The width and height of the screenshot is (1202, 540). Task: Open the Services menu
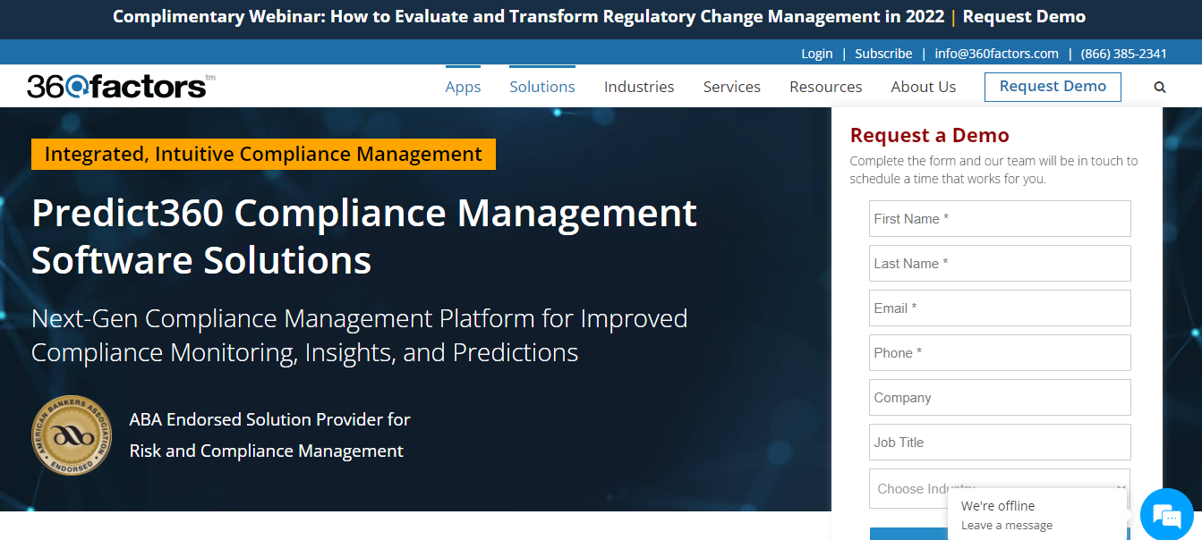pyautogui.click(x=732, y=87)
